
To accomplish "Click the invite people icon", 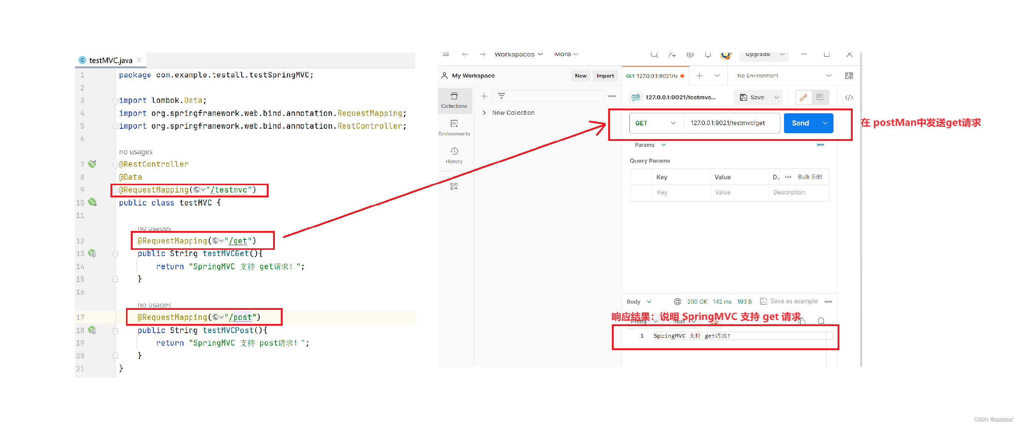I will tap(672, 55).
